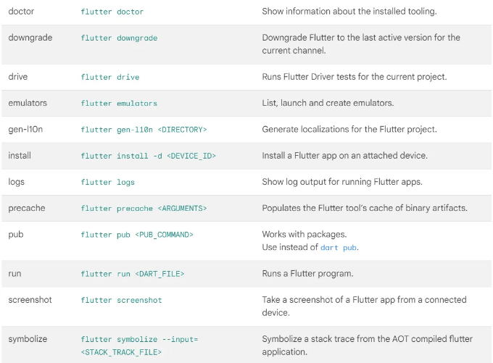Click 'flutter gen-l10n <DIRECTORY>' code
This screenshot has width=493, height=363.
pos(144,130)
